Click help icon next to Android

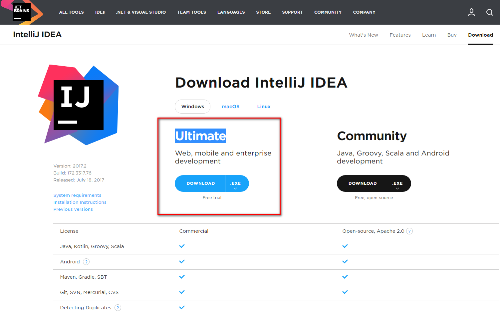pos(86,262)
